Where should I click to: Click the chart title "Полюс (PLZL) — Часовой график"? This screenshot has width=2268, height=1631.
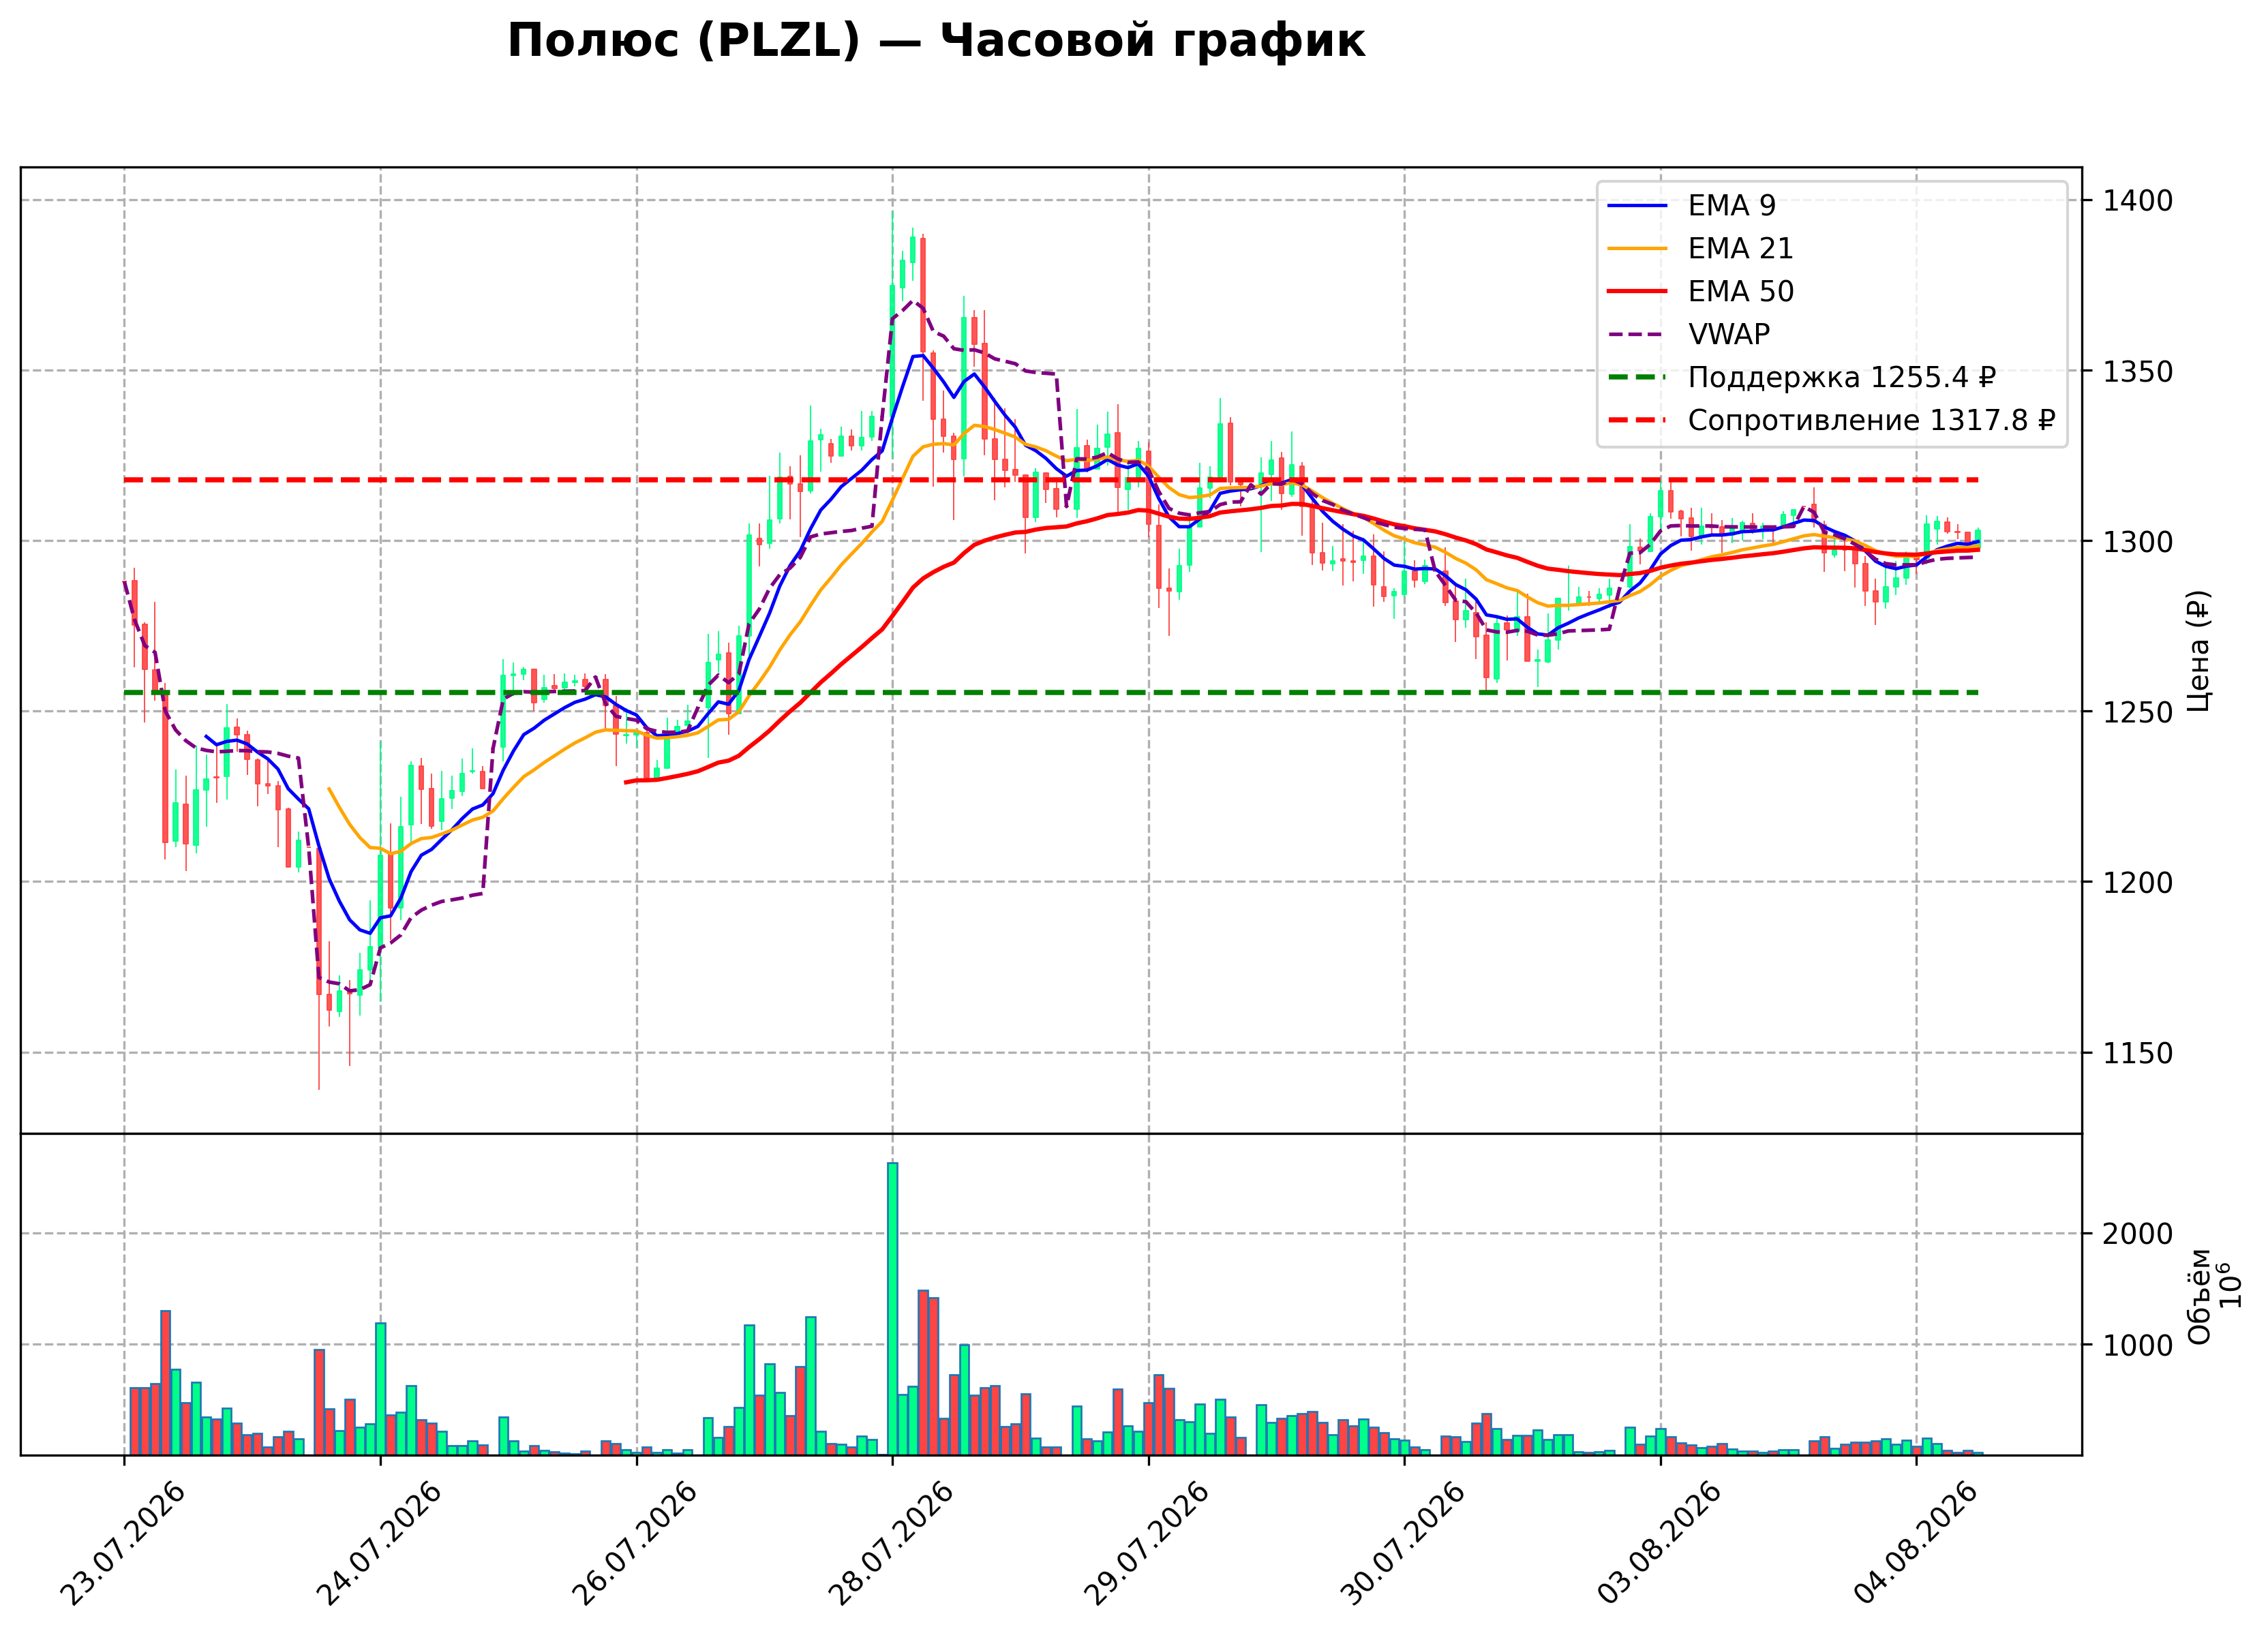[x=936, y=41]
